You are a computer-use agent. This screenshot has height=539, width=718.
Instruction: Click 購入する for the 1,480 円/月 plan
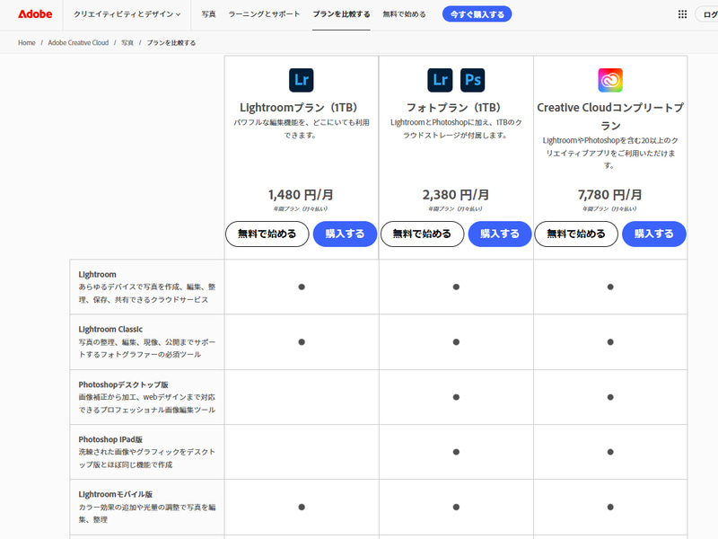pos(345,234)
